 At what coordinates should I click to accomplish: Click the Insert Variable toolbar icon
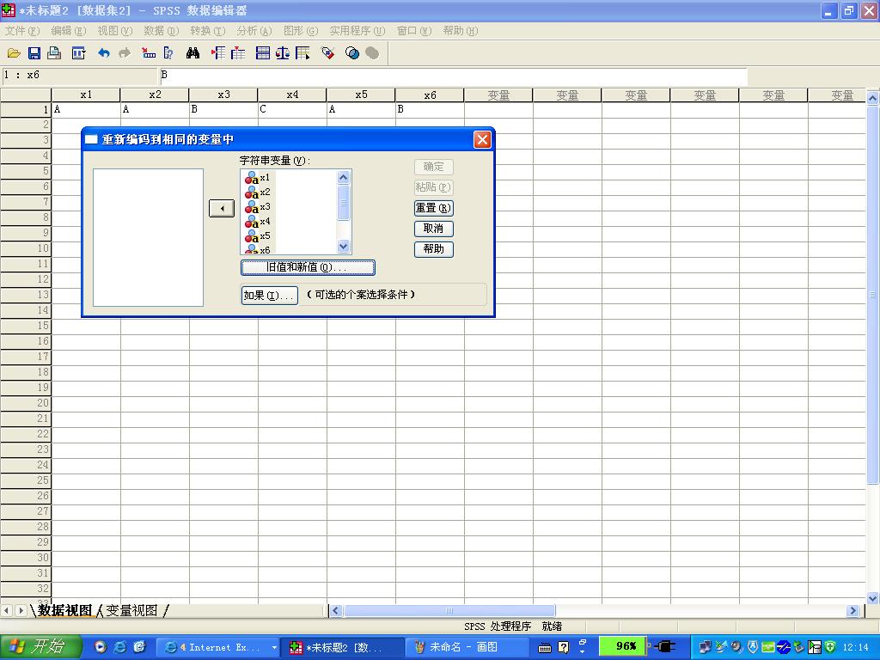(x=238, y=53)
